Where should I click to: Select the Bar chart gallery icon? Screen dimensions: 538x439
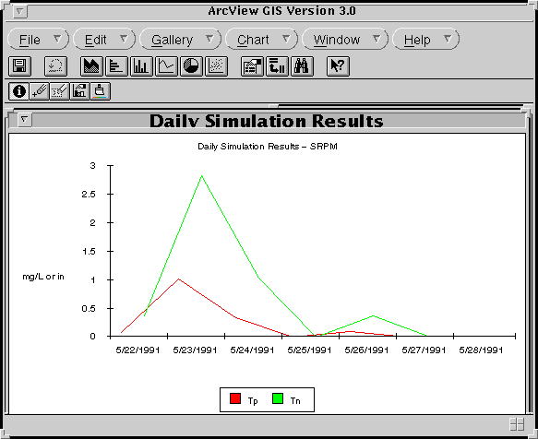pyautogui.click(x=116, y=65)
